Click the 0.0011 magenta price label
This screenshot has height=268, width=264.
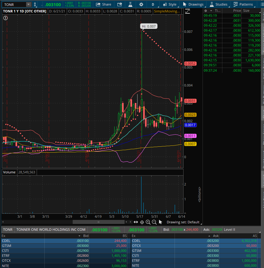point(190,136)
